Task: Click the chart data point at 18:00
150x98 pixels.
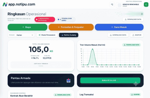Action: (x=139, y=65)
